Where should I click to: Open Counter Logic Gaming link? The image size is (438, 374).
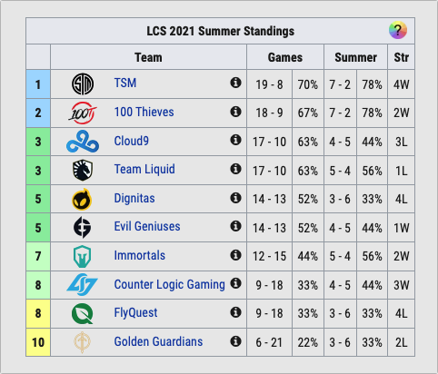click(169, 284)
